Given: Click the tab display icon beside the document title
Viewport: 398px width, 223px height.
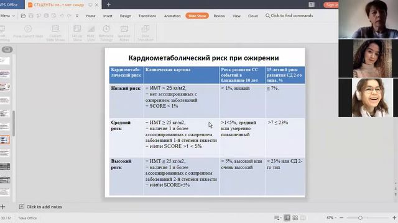Looking at the screenshot, I should [90, 5].
